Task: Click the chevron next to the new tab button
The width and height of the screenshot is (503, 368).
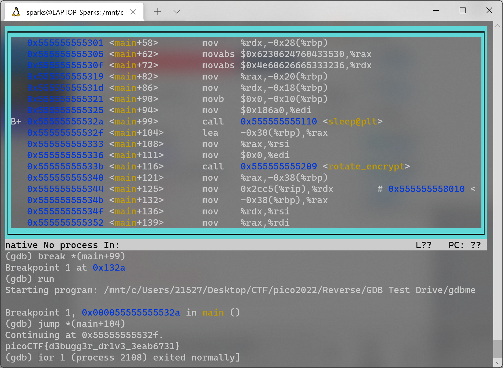Action: (x=177, y=12)
